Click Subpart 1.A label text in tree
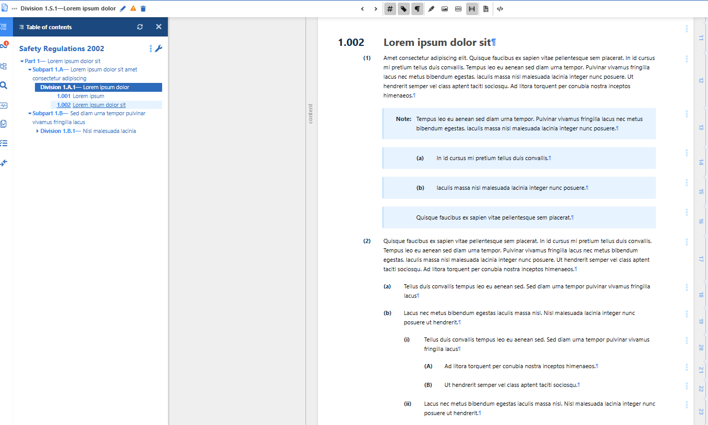Image resolution: width=708 pixels, height=425 pixels. [47, 69]
